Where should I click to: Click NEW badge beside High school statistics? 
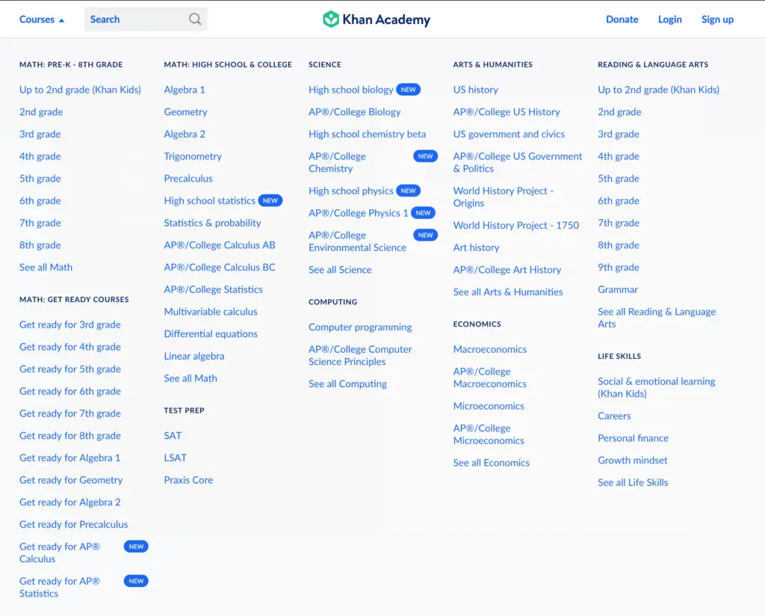[270, 200]
